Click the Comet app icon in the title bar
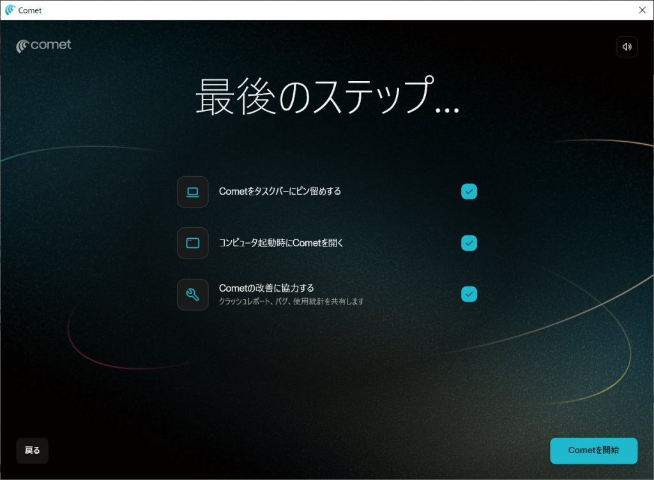The height and width of the screenshot is (480, 654). point(10,10)
